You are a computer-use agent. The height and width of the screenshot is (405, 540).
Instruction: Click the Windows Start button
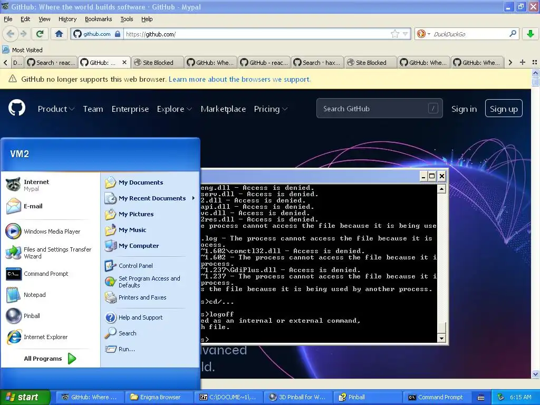click(25, 397)
